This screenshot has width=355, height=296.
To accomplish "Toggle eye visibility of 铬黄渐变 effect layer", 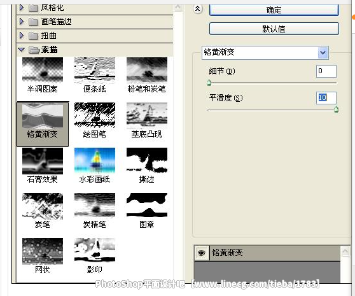I will coord(202,253).
